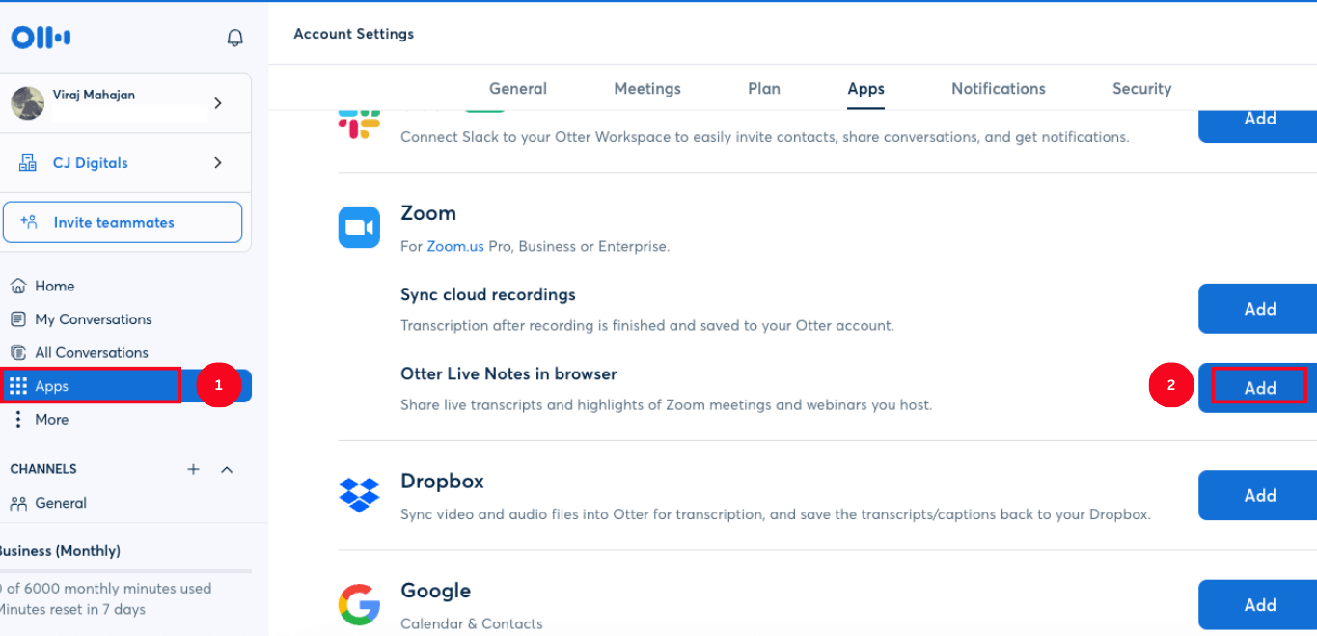Open the notifications bell

tap(234, 38)
